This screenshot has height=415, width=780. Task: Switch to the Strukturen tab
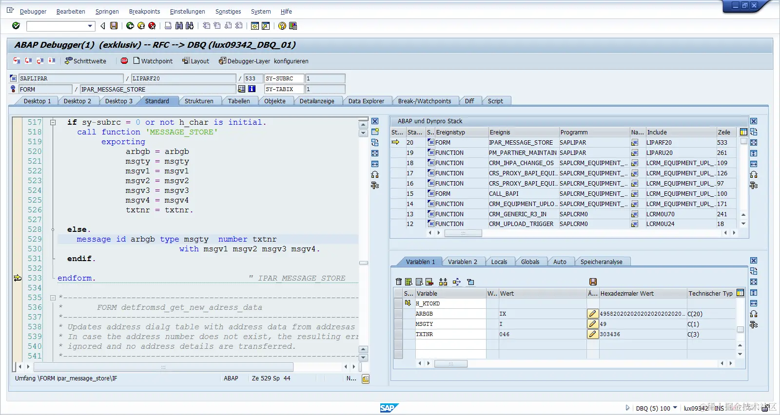(x=199, y=101)
